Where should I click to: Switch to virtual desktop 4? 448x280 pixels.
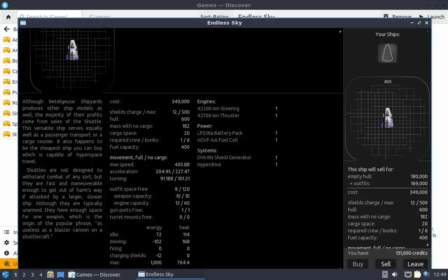click(x=41, y=275)
